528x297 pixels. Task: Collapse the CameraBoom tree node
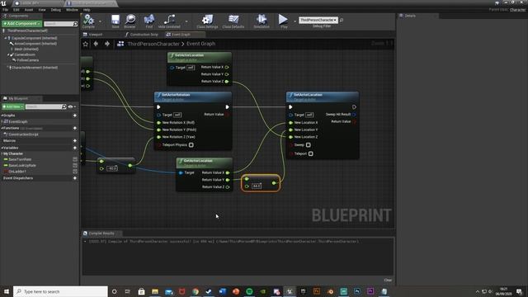coord(8,54)
